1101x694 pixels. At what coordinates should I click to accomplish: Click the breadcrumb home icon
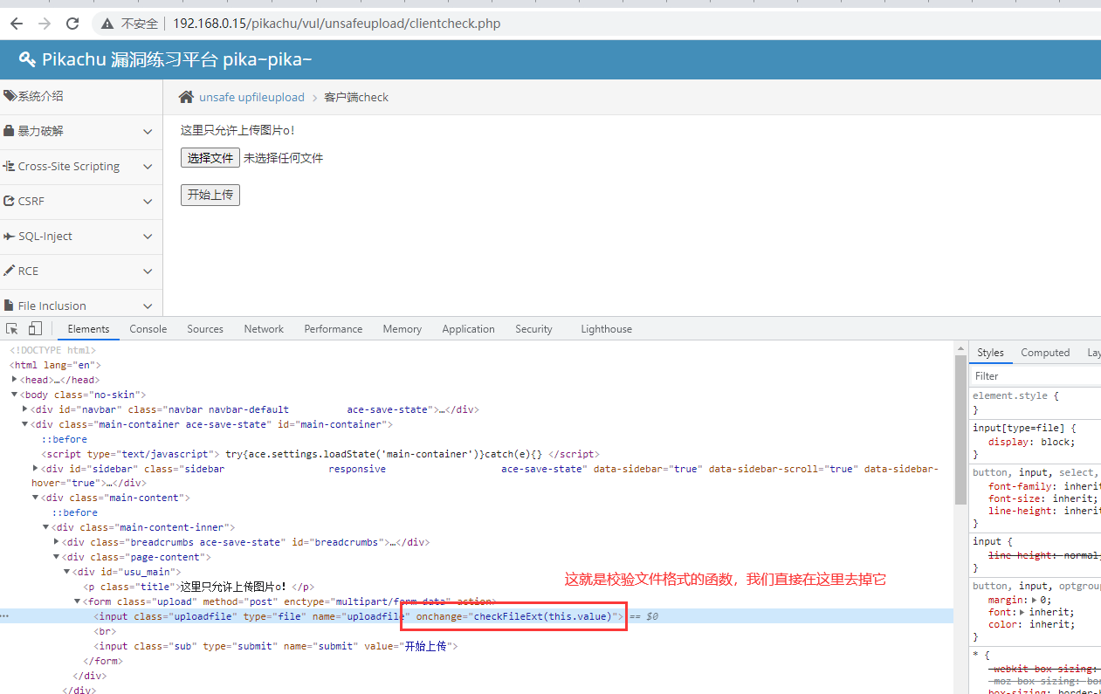coord(186,97)
